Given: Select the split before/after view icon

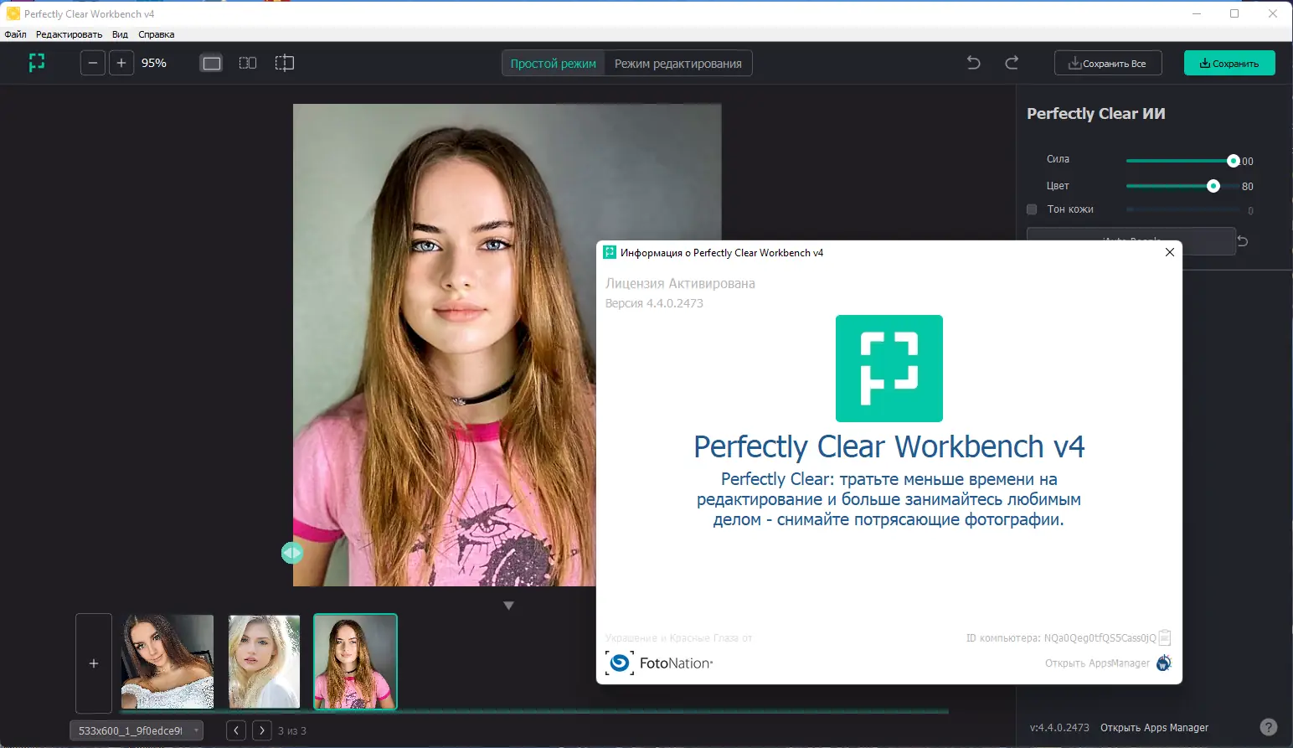Looking at the screenshot, I should 284,62.
